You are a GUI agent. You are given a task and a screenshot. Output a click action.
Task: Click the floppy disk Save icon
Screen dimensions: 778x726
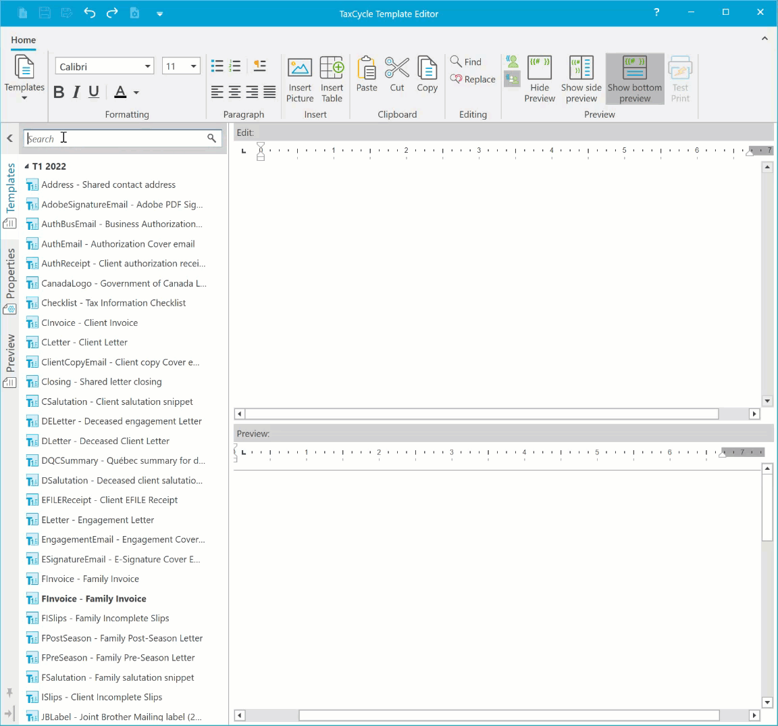(x=45, y=13)
